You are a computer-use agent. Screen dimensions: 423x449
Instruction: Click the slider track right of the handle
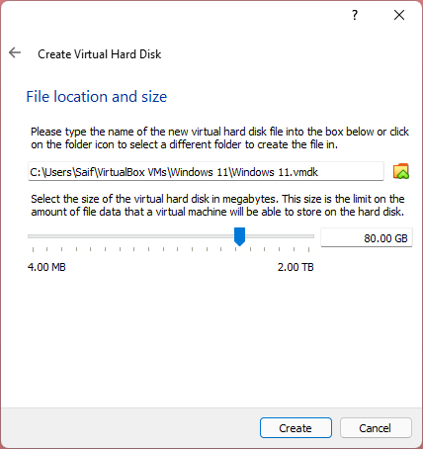click(280, 236)
